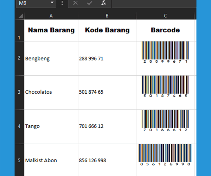Select row 1 header
Viewport: 211px width, 176px height.
[x=19, y=30]
